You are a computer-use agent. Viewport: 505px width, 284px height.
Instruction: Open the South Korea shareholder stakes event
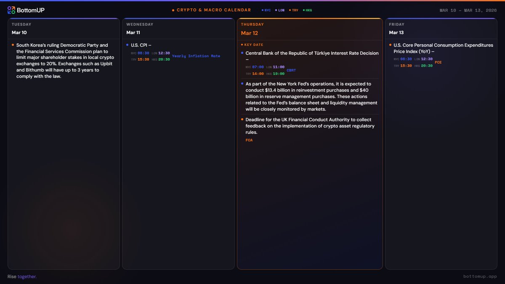[x=64, y=61]
